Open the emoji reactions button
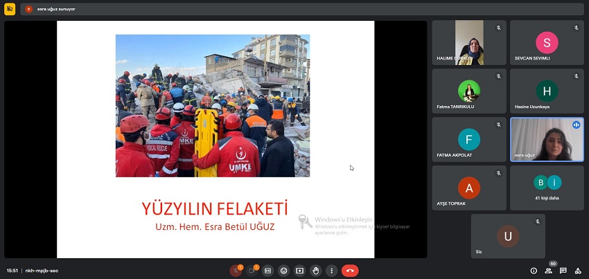The height and width of the screenshot is (279, 589). [x=284, y=271]
